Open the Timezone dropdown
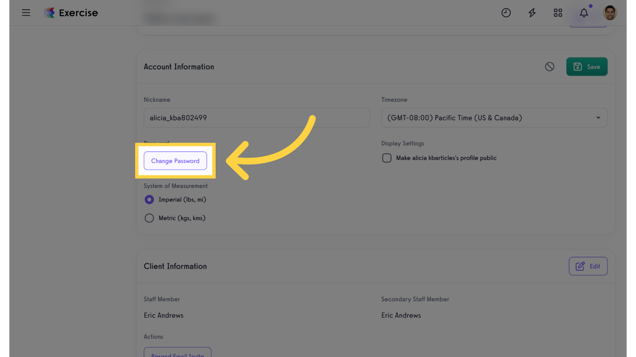Image resolution: width=636 pixels, height=357 pixels. click(x=494, y=118)
